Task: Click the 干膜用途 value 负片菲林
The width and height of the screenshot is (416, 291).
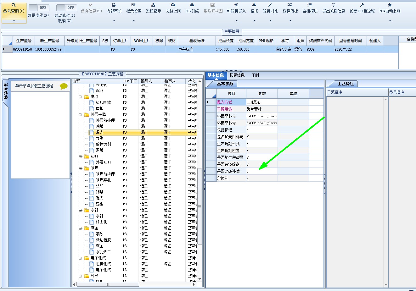Action: 262,109
